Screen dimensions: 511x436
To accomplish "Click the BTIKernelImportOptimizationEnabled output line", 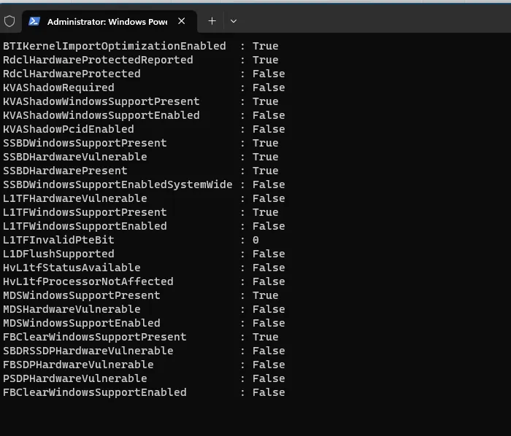I will coord(115,46).
